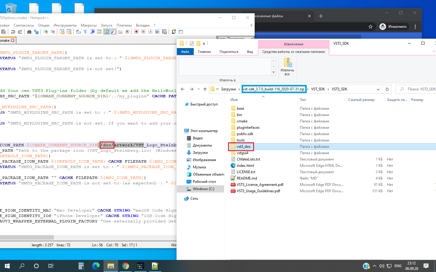The width and height of the screenshot is (436, 272).
Task: Switch to the Файл tab in Explorer
Action: click(185, 52)
